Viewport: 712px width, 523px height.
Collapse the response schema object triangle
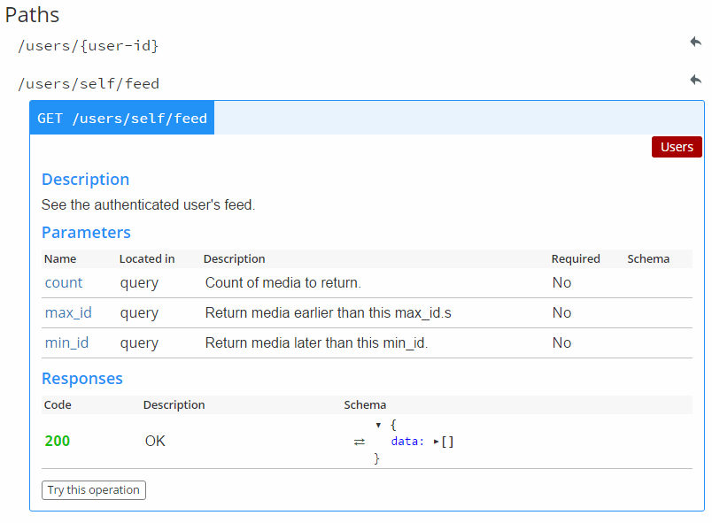[378, 425]
